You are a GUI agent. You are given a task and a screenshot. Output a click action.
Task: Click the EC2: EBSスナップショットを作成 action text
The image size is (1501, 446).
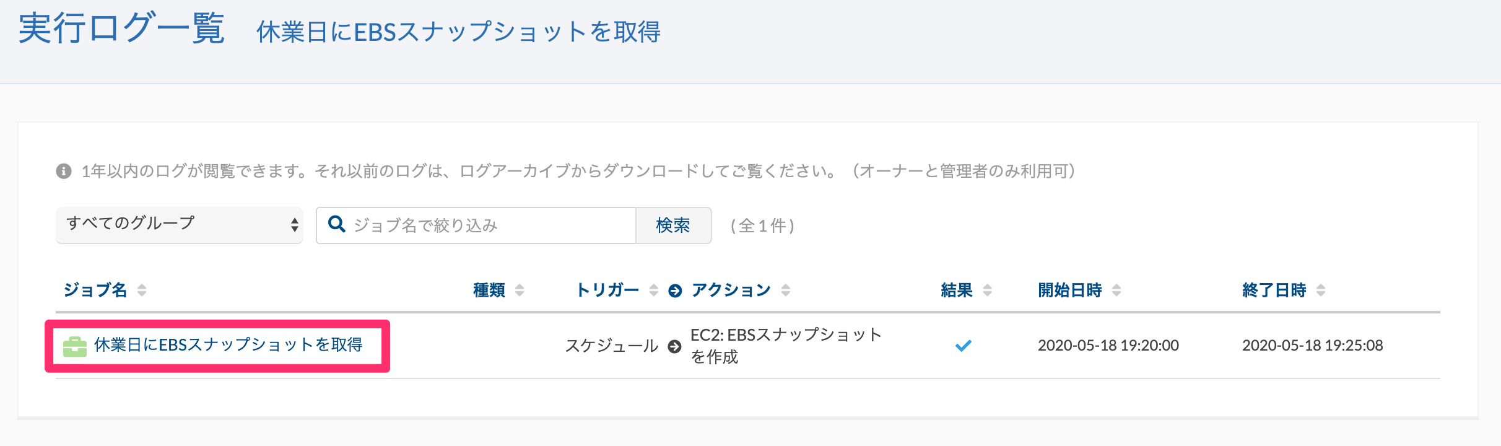(x=786, y=346)
